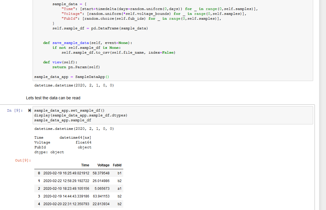Click voltage value 63.941153
This screenshot has height=210, width=326.
click(101, 196)
